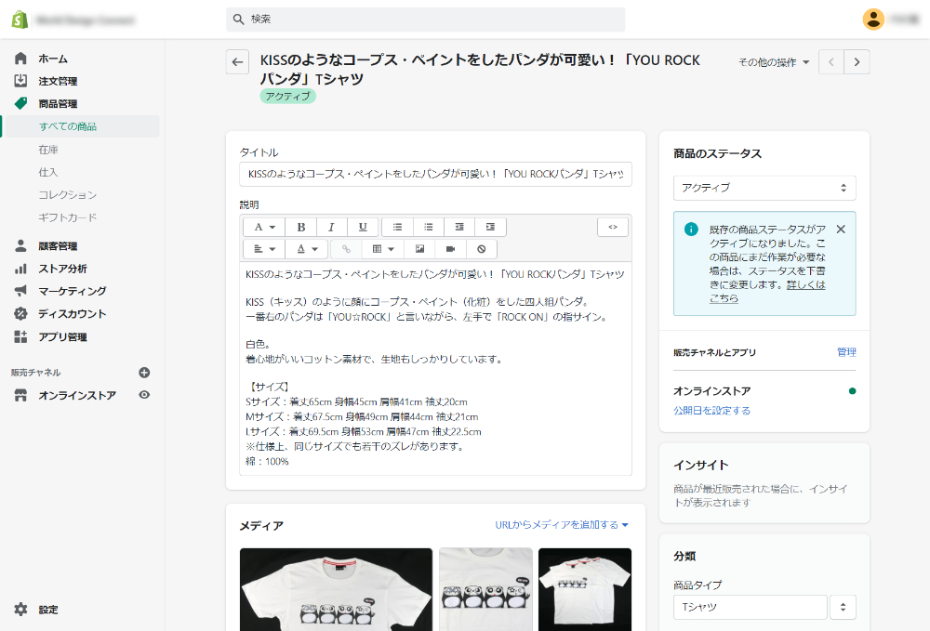Toggle underline formatting
The width and height of the screenshot is (930, 631).
[363, 227]
